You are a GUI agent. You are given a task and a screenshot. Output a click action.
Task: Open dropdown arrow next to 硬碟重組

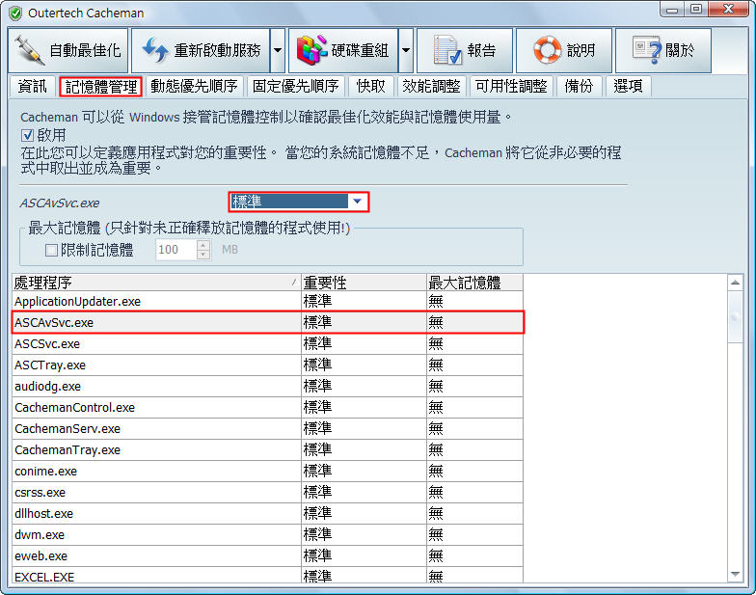[406, 50]
